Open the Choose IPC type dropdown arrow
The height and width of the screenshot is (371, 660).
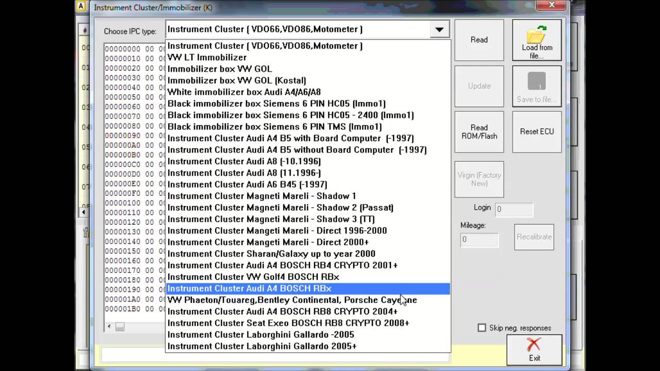[x=439, y=29]
